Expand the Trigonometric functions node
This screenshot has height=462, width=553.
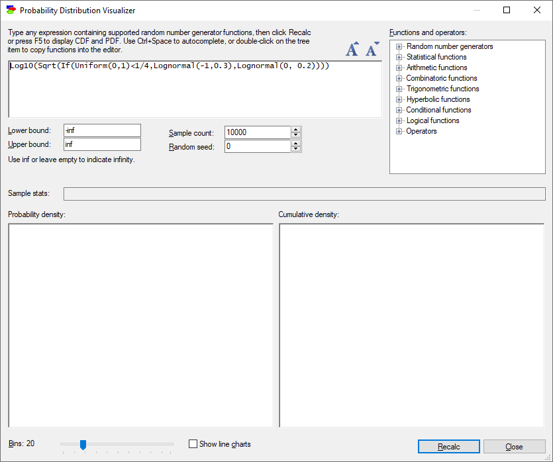(399, 89)
